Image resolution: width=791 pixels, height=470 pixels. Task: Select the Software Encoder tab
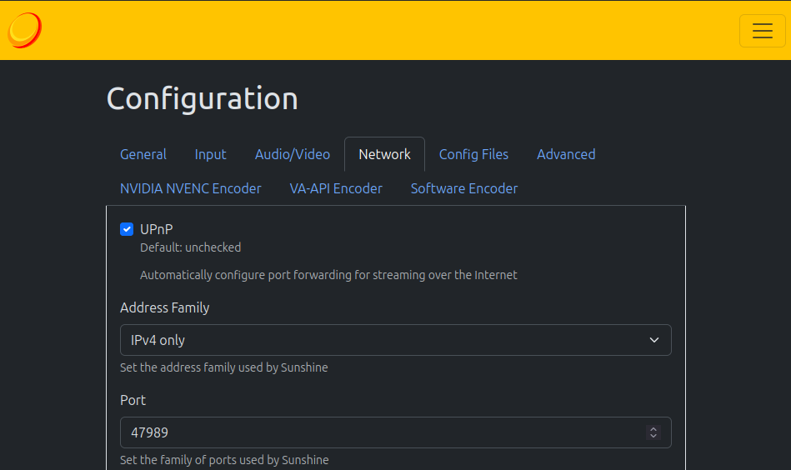point(464,188)
